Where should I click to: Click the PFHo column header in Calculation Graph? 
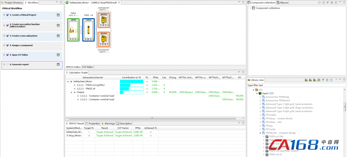pos(156,77)
